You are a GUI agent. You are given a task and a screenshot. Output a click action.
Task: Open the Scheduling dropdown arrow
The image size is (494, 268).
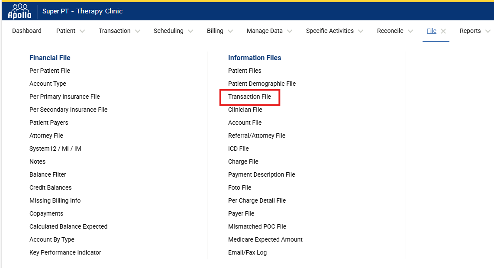coord(190,31)
